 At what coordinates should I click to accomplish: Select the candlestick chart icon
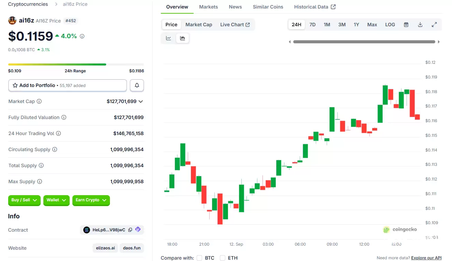[x=183, y=38]
